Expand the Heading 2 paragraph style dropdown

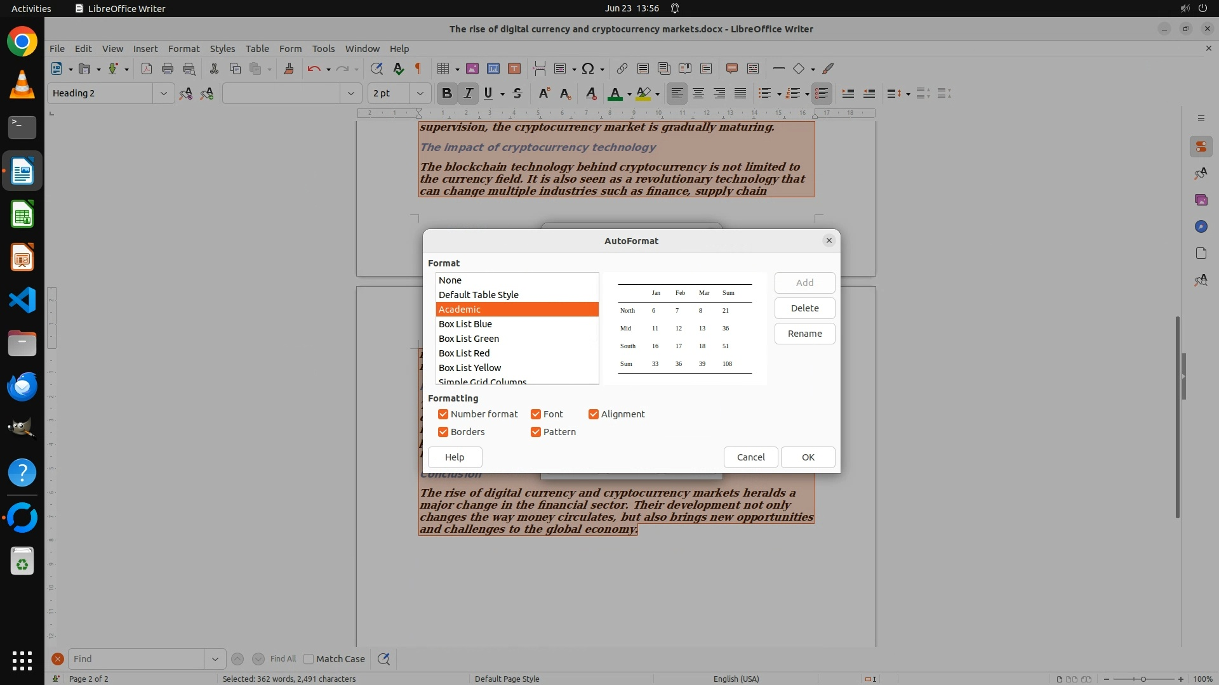[163, 93]
